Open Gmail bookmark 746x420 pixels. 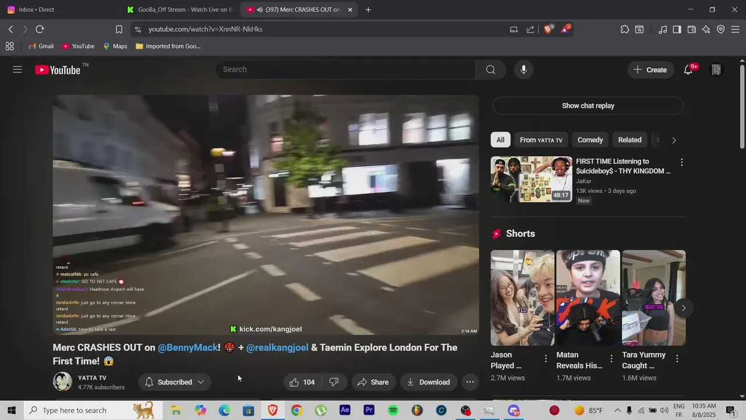[41, 46]
